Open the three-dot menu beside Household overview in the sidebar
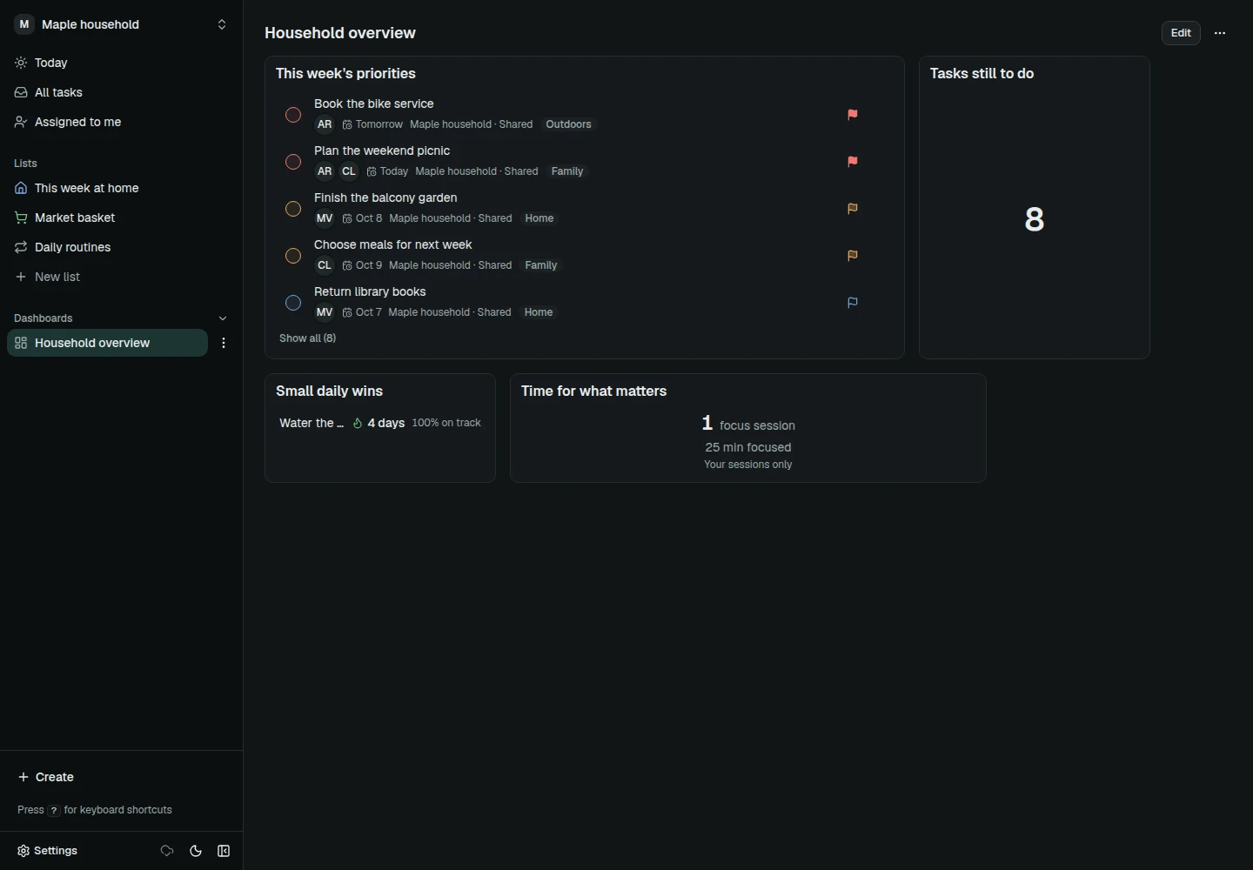 click(x=224, y=344)
